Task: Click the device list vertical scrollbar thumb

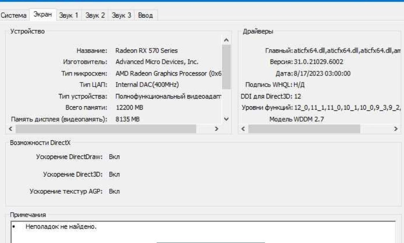Action: pos(226,66)
